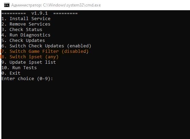The height and width of the screenshot is (139, 190).
Task: Click the Enter choice (0-9) prompt
Action: [27, 79]
